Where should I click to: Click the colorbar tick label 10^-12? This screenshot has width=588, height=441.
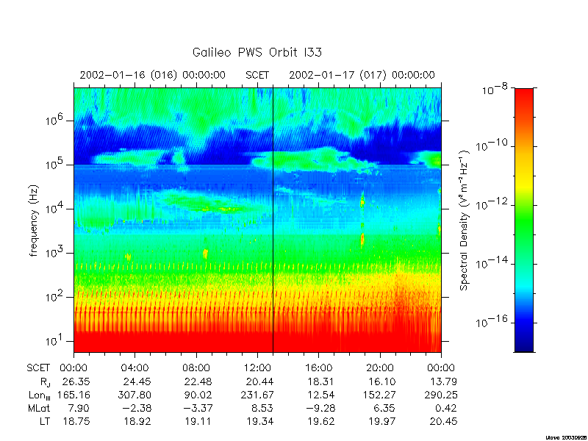pos(492,204)
